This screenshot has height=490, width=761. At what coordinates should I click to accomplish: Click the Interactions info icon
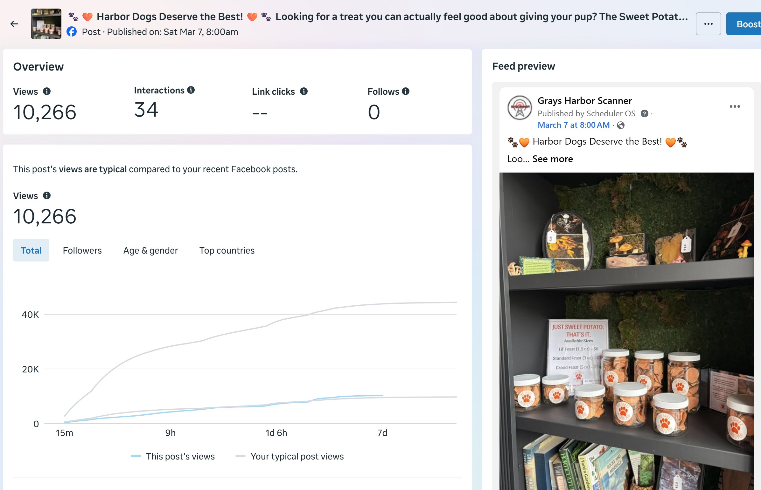point(191,90)
